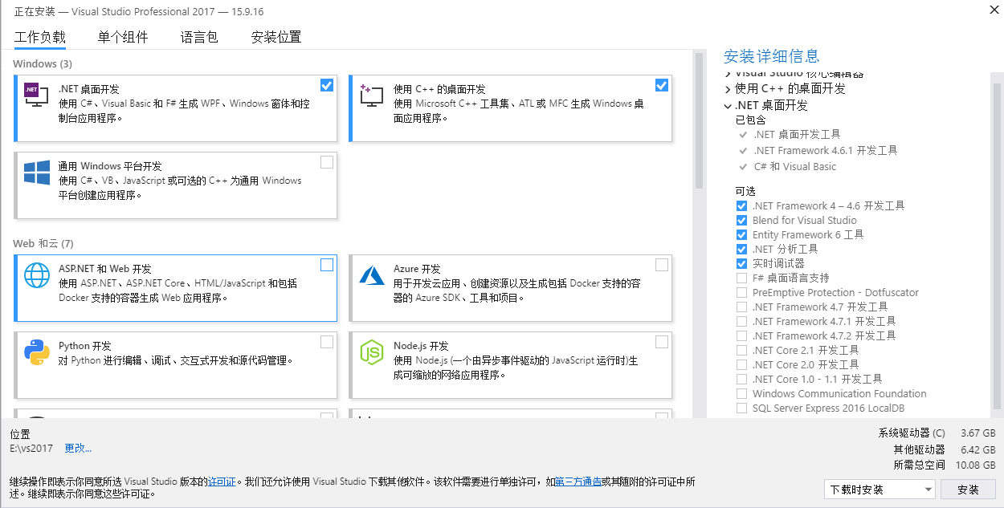Expand 使用 C++ 的桌面开发 details node
Screen dimensions: 1004x508
728,89
